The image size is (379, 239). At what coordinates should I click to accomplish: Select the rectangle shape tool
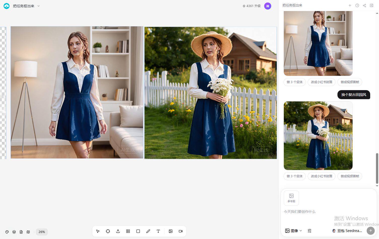tap(138, 231)
